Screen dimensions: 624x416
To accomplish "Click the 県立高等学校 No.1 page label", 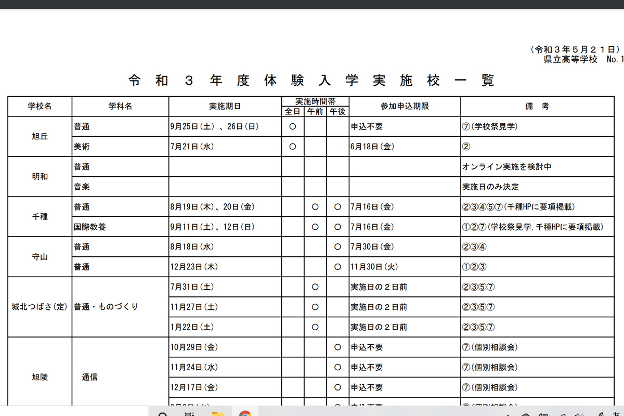I will (x=583, y=59).
